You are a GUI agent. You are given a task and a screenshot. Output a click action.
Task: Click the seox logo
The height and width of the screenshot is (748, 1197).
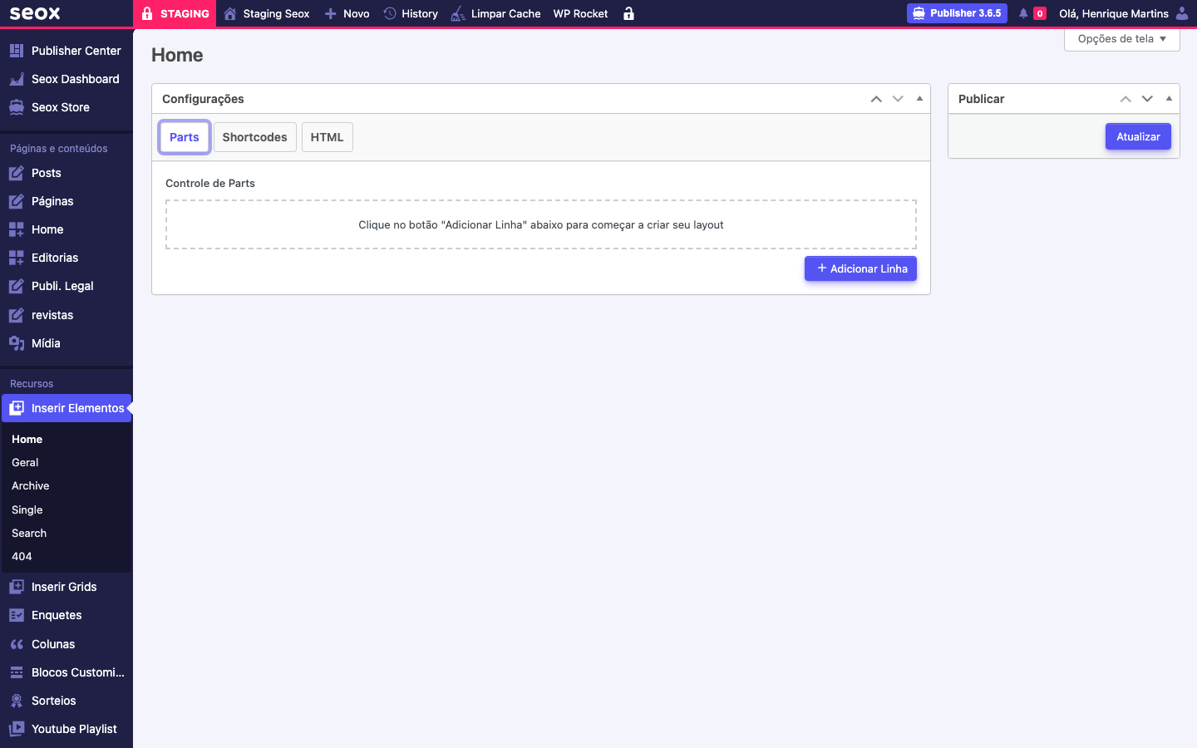coord(35,13)
